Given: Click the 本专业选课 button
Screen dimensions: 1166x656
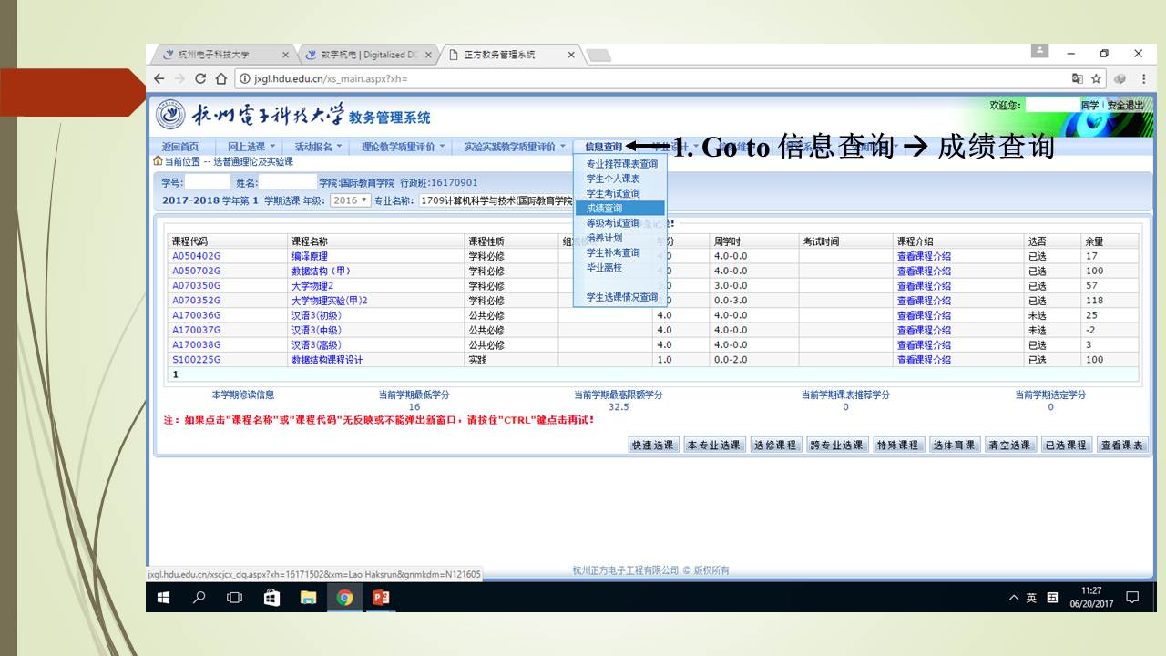Looking at the screenshot, I should (714, 445).
